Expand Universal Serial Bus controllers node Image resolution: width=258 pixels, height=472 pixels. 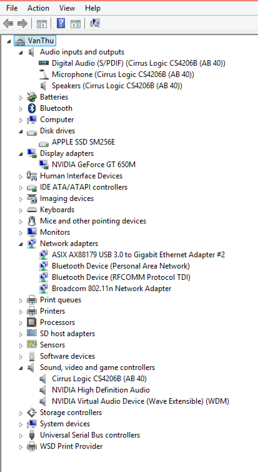21,436
